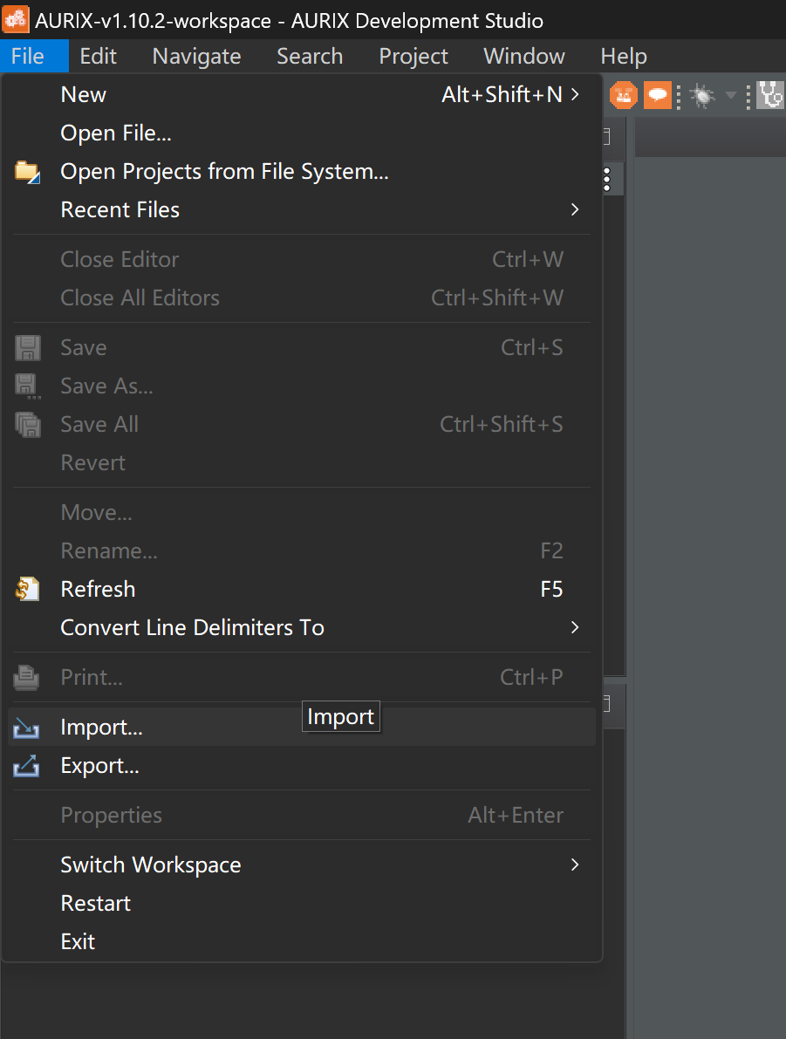Open the Project menu
The image size is (786, 1039).
[414, 57]
